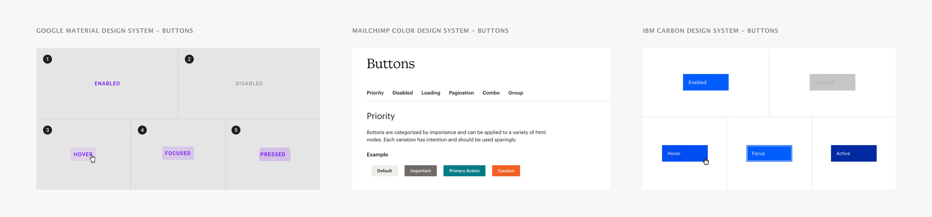Viewport: 932px width, 217px height.
Task: Click the "Priority" section heading
Action: (x=381, y=116)
